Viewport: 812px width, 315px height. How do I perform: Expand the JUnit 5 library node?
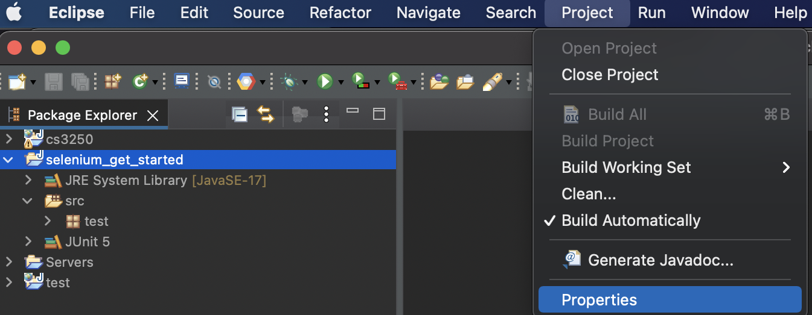[28, 242]
